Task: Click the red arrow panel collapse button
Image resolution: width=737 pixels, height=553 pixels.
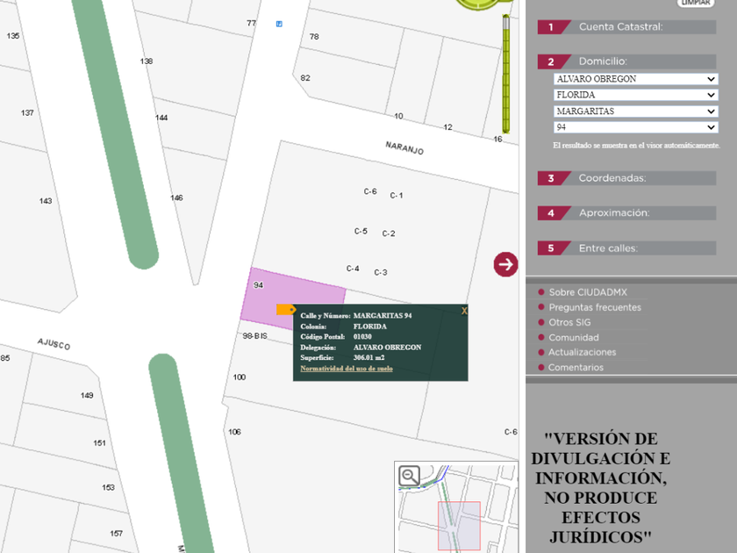Action: (x=505, y=264)
